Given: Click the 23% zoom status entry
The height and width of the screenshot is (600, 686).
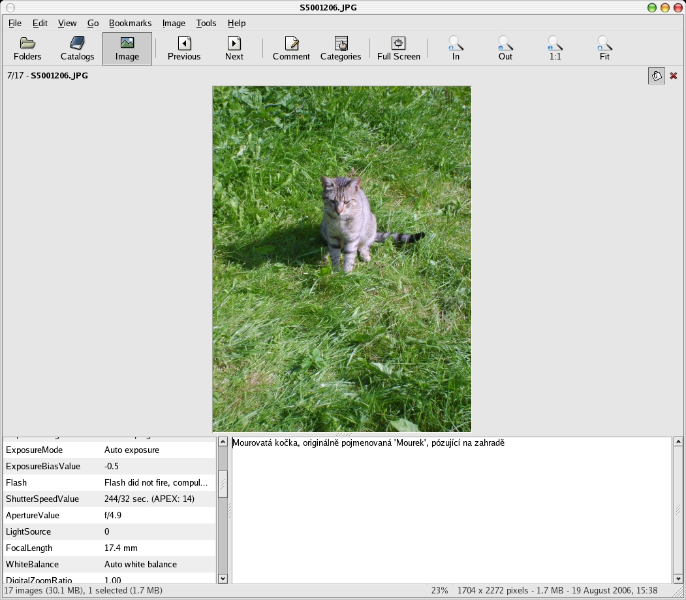Looking at the screenshot, I should 440,590.
